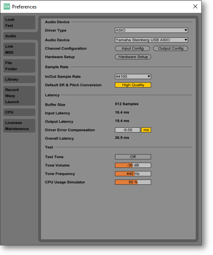This screenshot has width=213, height=255.
Task: Expand the In/Out Sample Rate 44100 dropdown
Action: (x=133, y=76)
